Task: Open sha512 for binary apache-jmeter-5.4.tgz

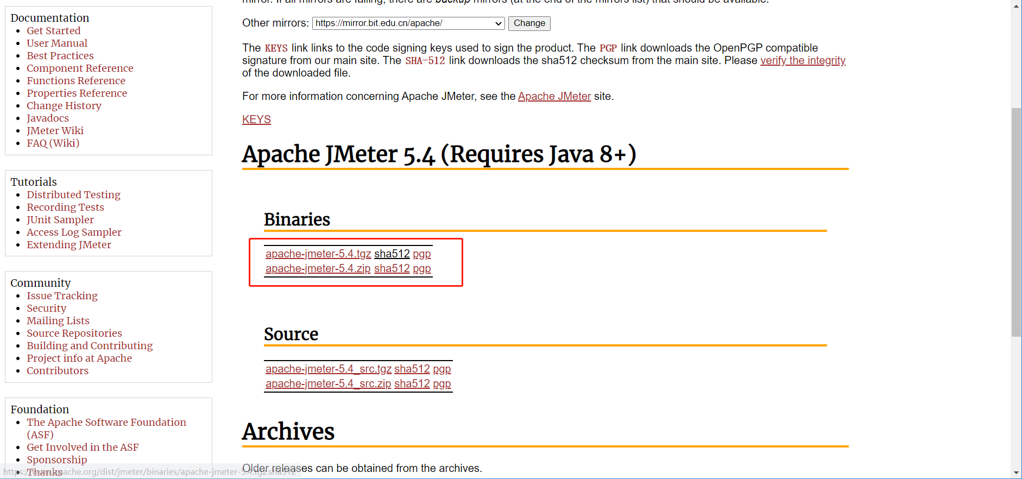Action: click(x=392, y=254)
